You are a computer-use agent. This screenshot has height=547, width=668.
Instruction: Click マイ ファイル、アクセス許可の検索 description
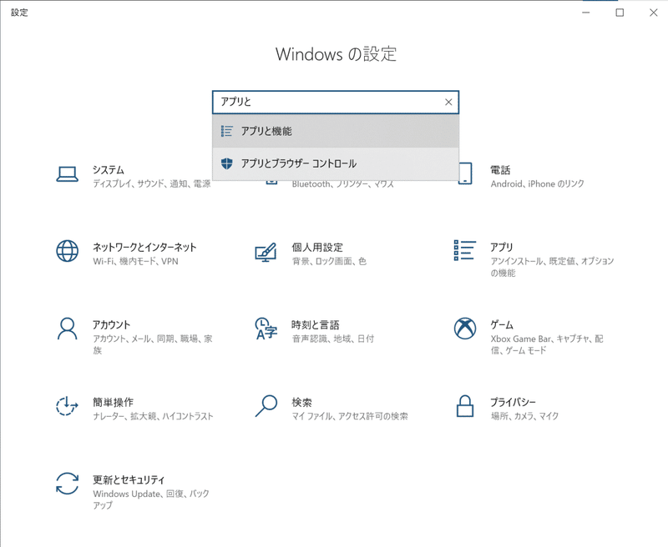click(x=350, y=416)
